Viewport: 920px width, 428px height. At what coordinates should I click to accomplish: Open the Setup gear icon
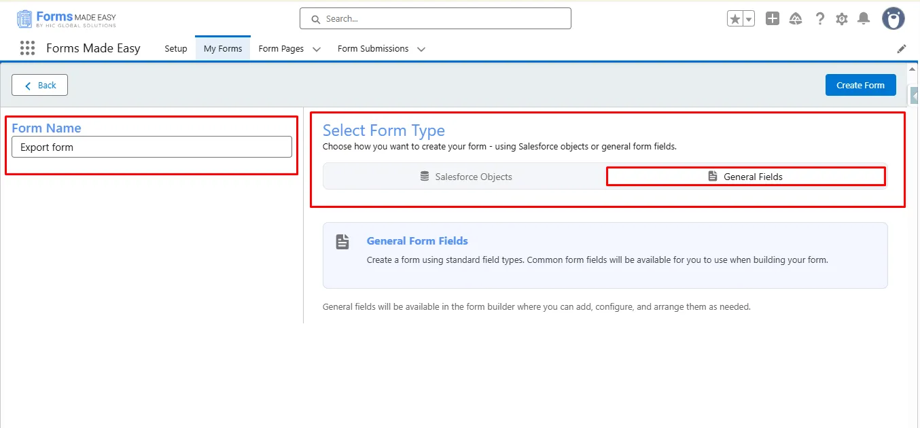point(842,19)
